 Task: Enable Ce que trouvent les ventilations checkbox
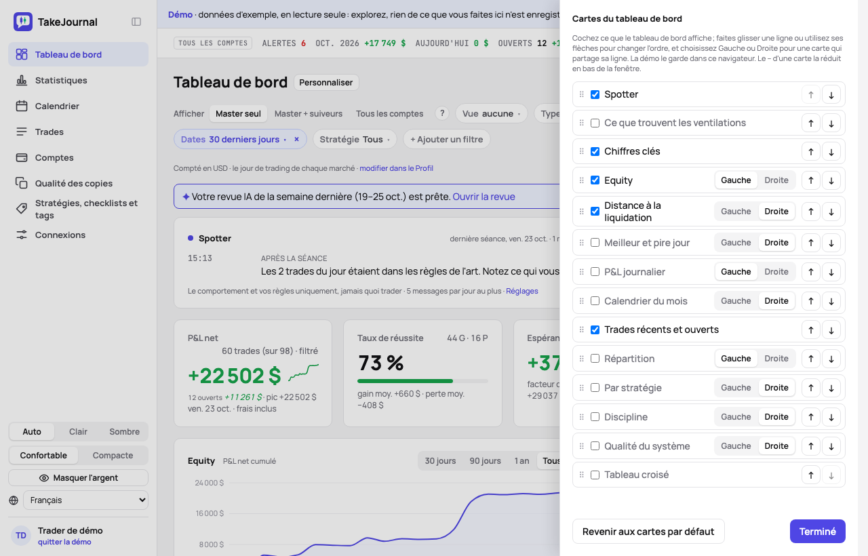point(595,123)
